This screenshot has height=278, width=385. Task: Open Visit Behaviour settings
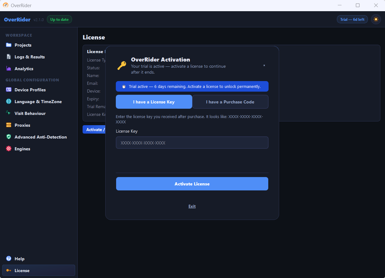[x=38, y=113]
